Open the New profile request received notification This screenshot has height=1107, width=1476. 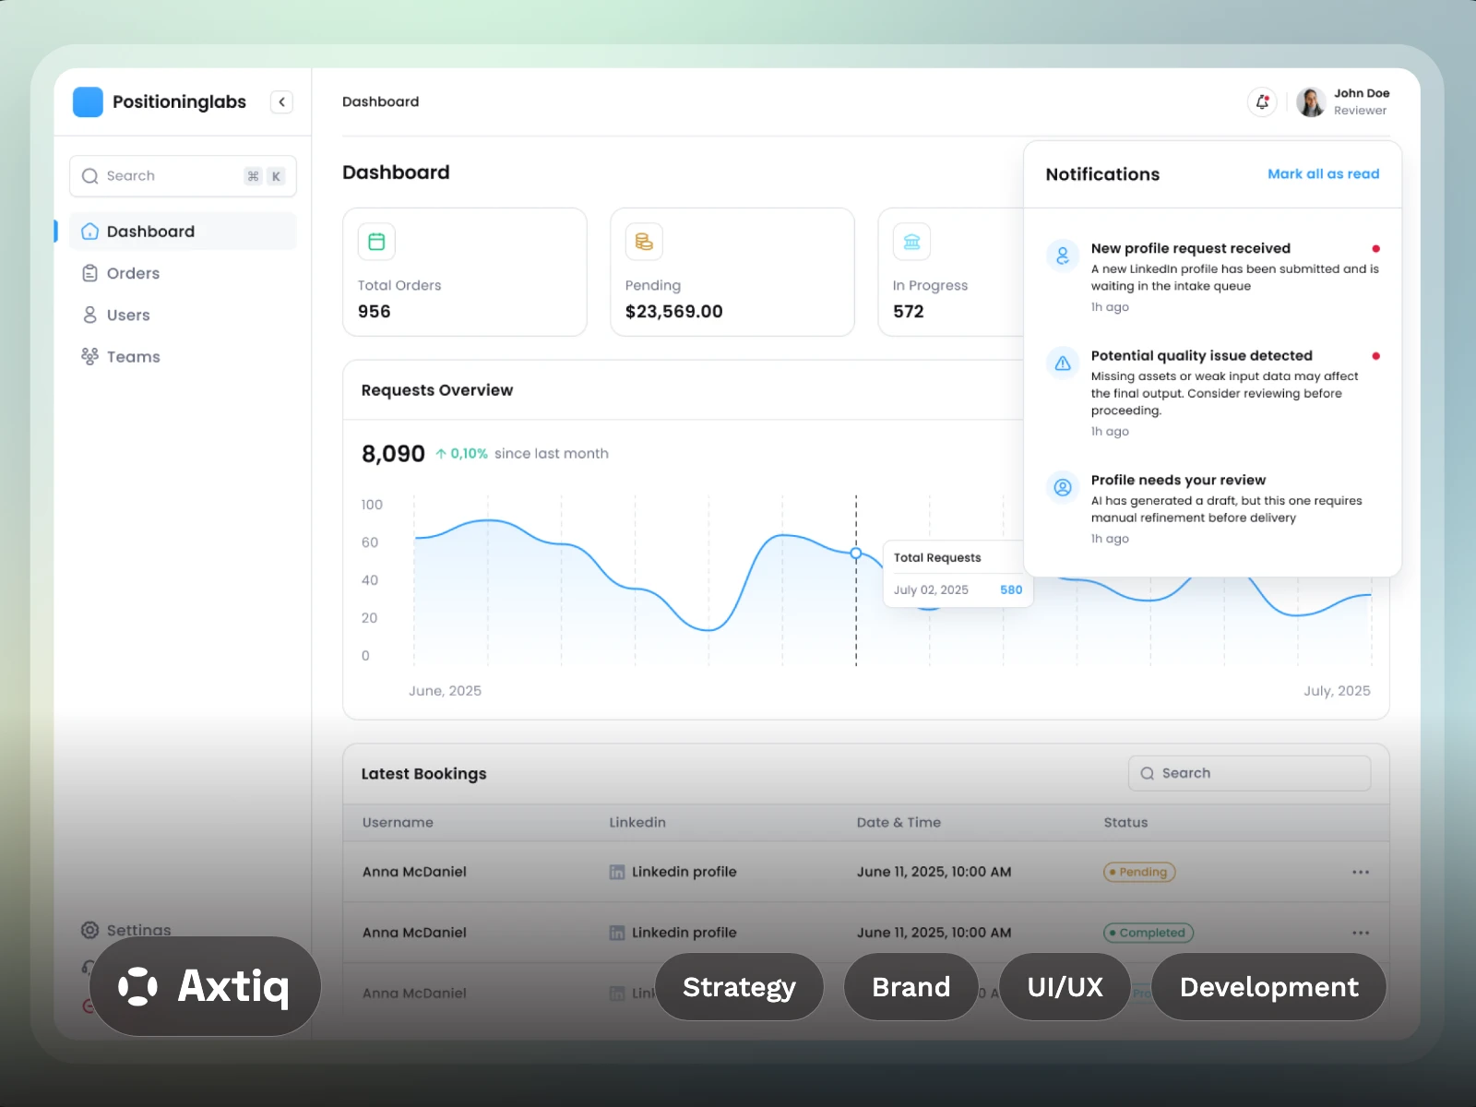pos(1212,277)
